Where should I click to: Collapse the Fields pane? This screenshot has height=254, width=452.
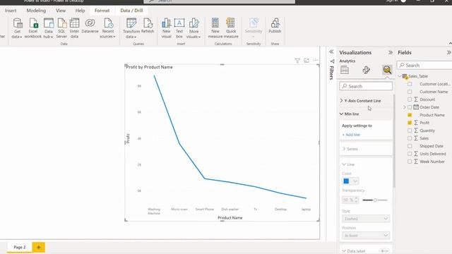[449, 52]
